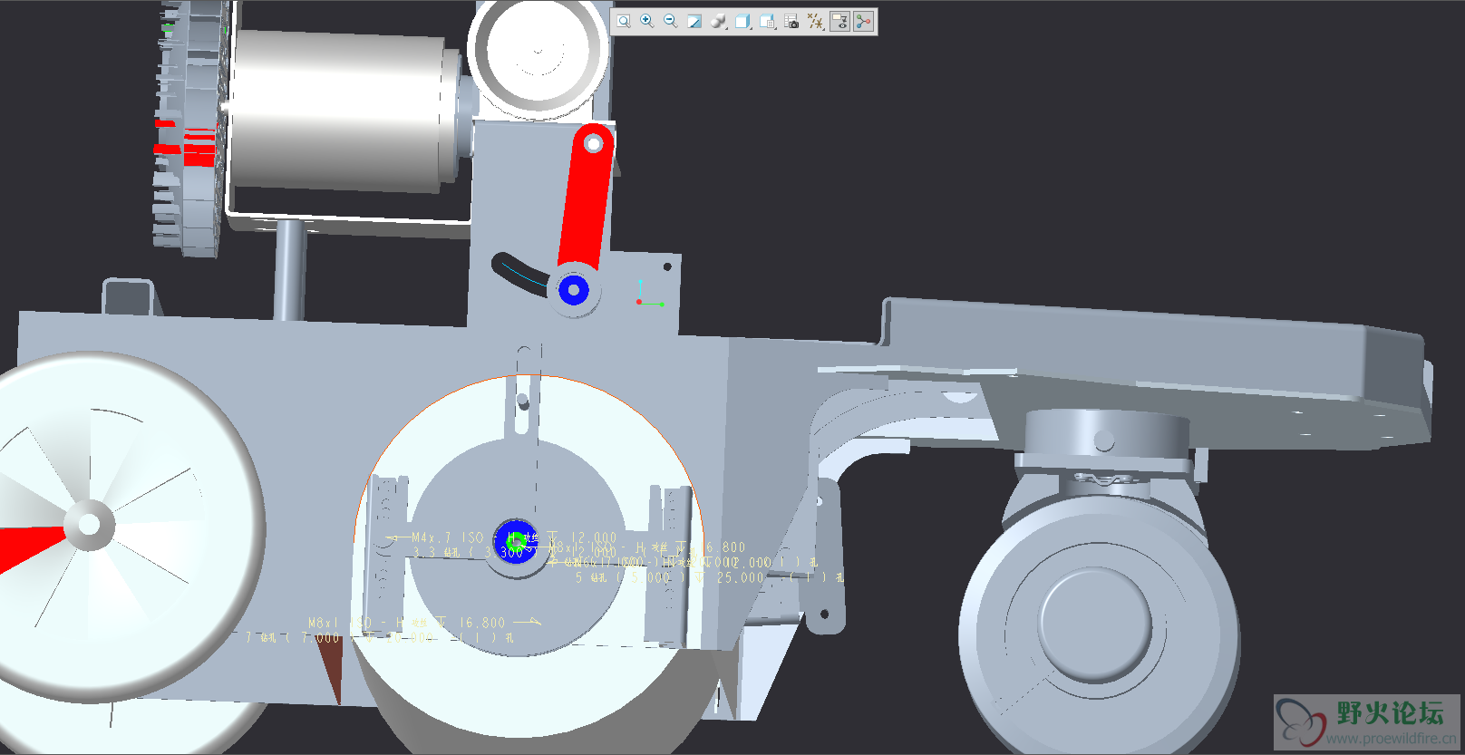
Task: Pick the blue-green hub at roller center
Action: click(515, 542)
